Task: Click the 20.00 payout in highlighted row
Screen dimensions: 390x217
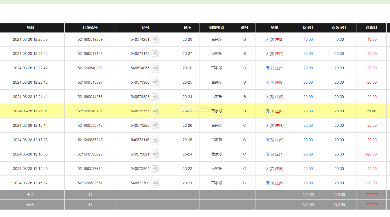Action: tap(371, 111)
